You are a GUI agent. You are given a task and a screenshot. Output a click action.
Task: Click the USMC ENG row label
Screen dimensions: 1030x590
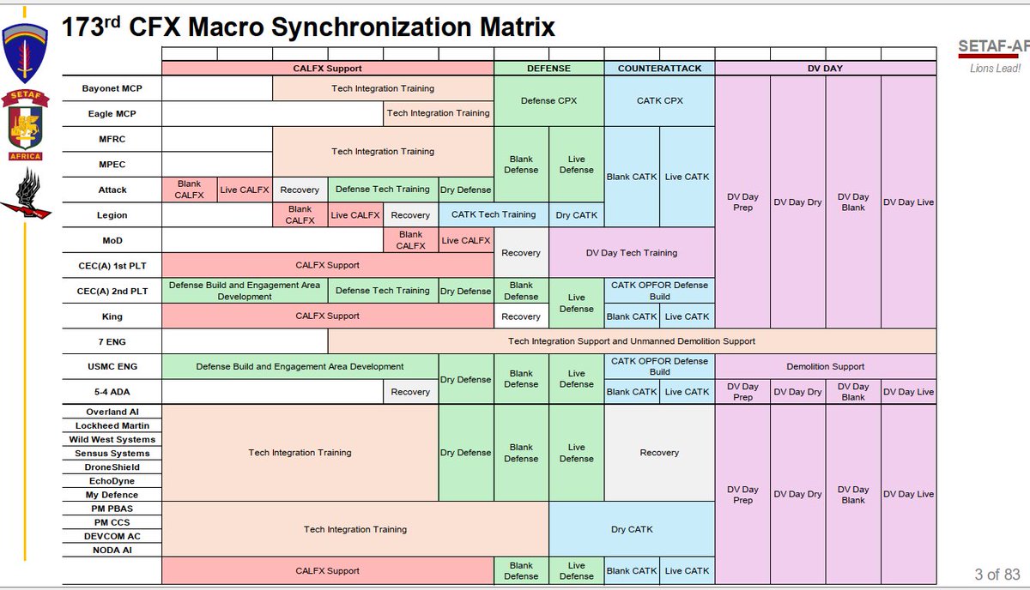(112, 367)
